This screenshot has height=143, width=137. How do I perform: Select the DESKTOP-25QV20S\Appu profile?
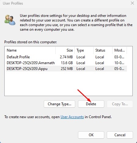66,69
